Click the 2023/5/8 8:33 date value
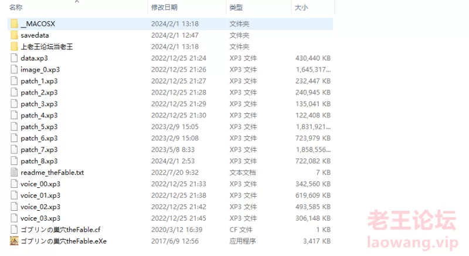This screenshot has width=469, height=256. click(173, 149)
